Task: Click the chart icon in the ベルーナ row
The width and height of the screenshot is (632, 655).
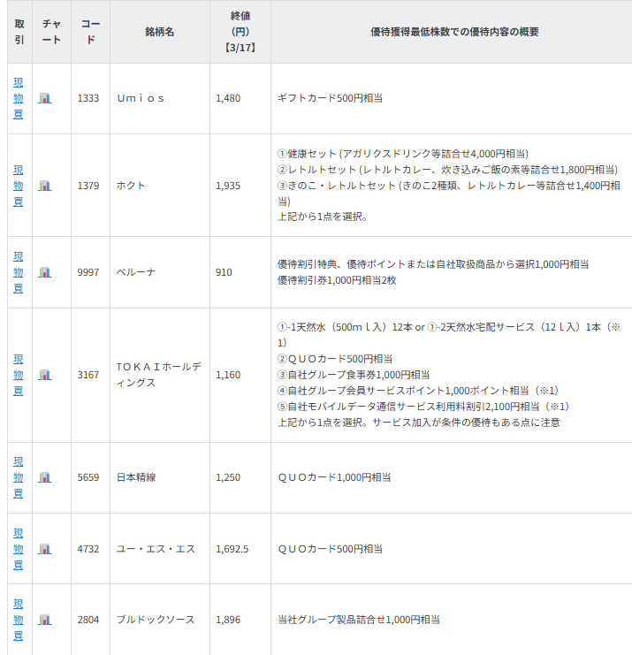Action: (45, 272)
